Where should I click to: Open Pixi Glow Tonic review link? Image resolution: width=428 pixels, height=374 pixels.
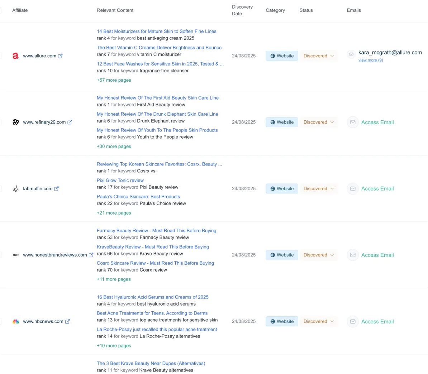click(120, 180)
